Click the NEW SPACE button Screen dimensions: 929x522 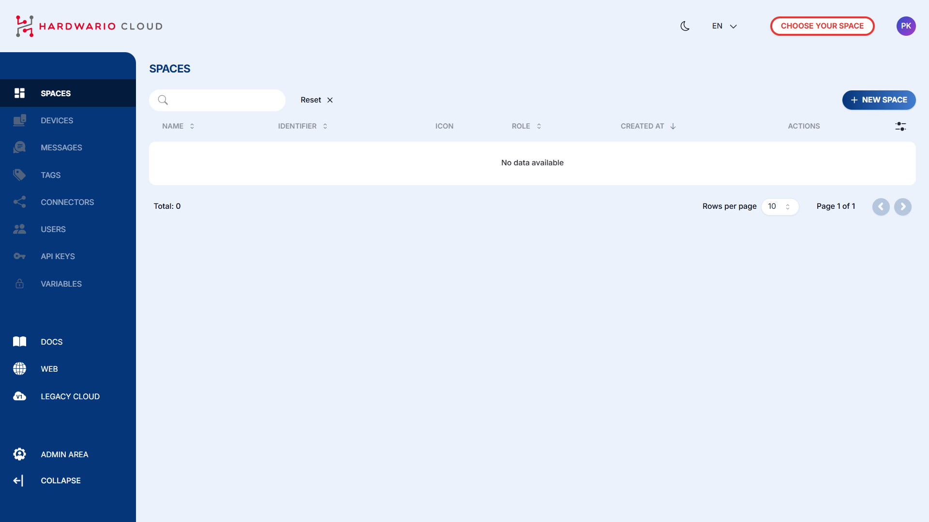879,100
